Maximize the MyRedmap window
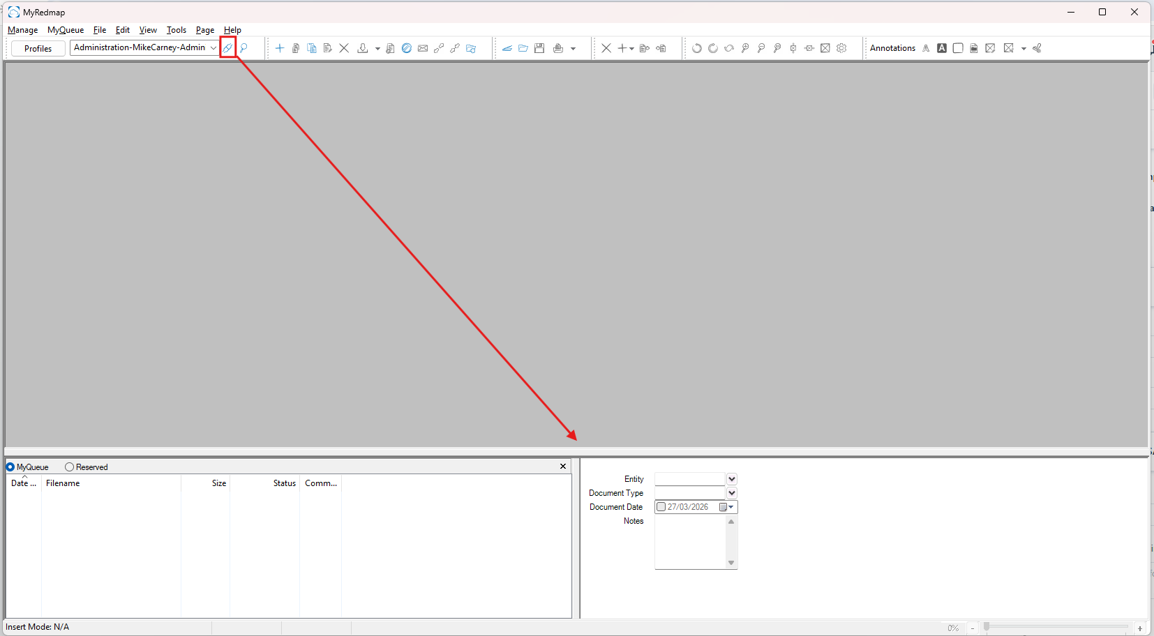Screen dimensions: 1154x636 (1102, 12)
